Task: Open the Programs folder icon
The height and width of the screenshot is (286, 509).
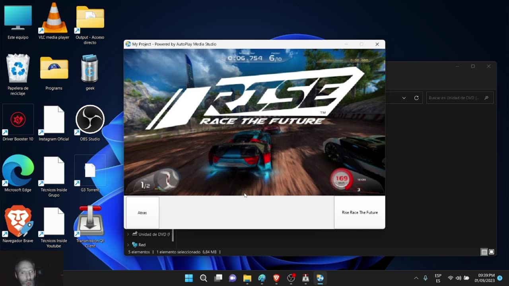Action: coord(54,73)
